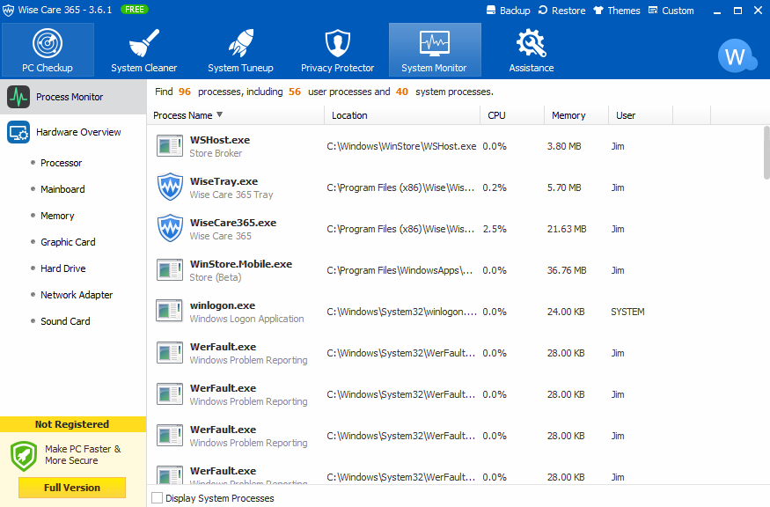Select the Graphic Card hardware item
This screenshot has height=507, width=770.
point(68,242)
